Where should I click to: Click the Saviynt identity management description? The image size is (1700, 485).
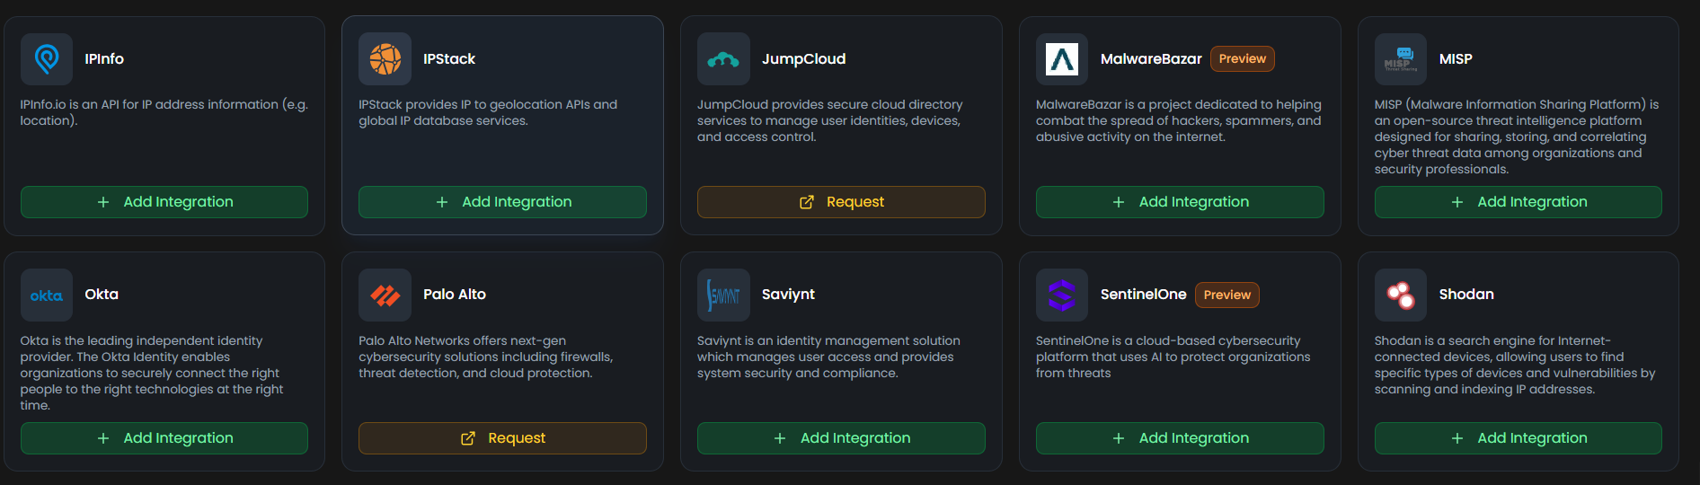pyautogui.click(x=828, y=357)
